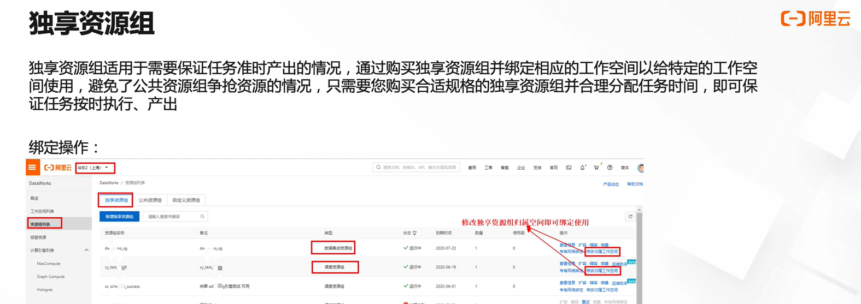
Task: Click 缩容 in the 2020-06-01 row
Action: point(593,283)
